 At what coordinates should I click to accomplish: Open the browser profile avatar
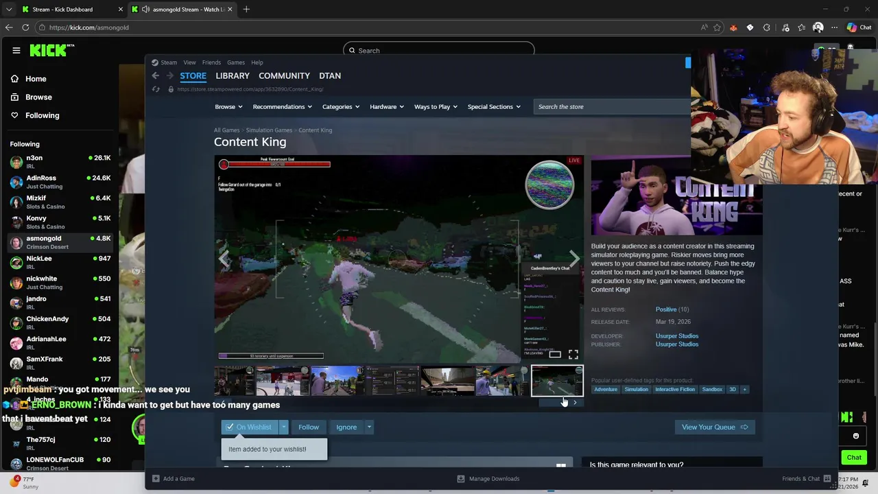(x=818, y=27)
